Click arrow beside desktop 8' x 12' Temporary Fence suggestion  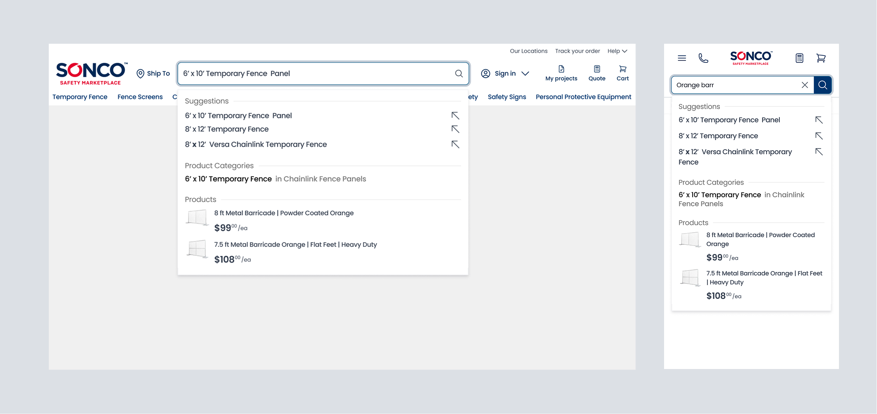(x=455, y=129)
